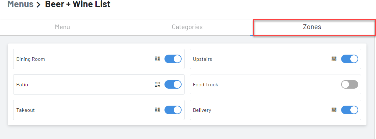Viewport: 376px width, 139px height.
Task: Go back to Menus breadcrumb
Action: point(20,4)
